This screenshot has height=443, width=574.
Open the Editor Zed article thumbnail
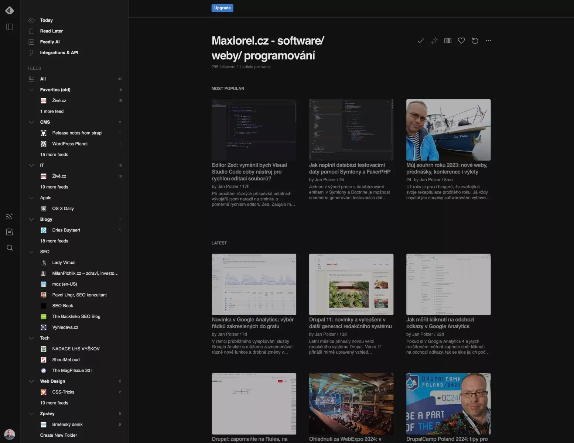click(x=254, y=130)
